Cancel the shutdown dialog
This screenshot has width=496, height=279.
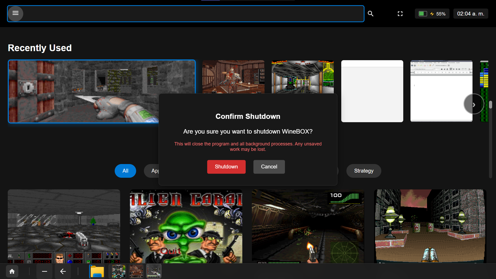coord(269,167)
